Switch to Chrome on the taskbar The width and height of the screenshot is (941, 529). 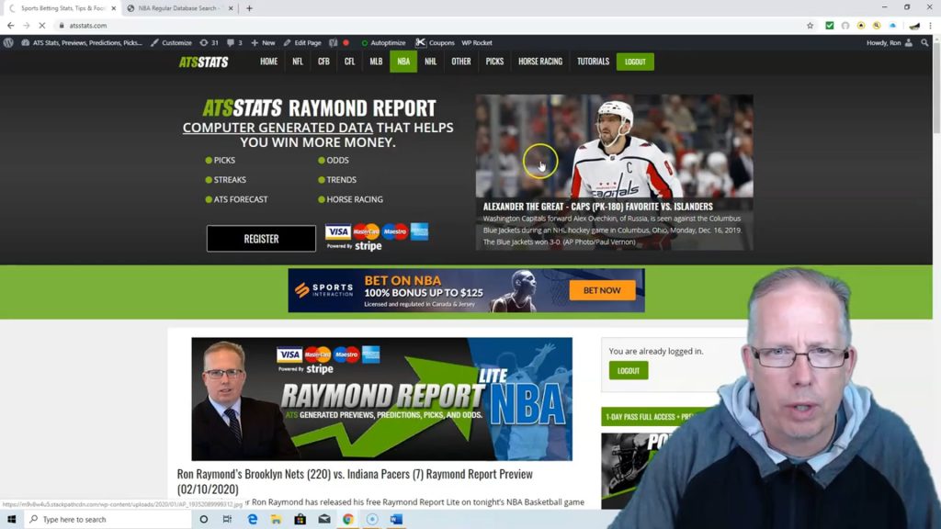(x=348, y=520)
